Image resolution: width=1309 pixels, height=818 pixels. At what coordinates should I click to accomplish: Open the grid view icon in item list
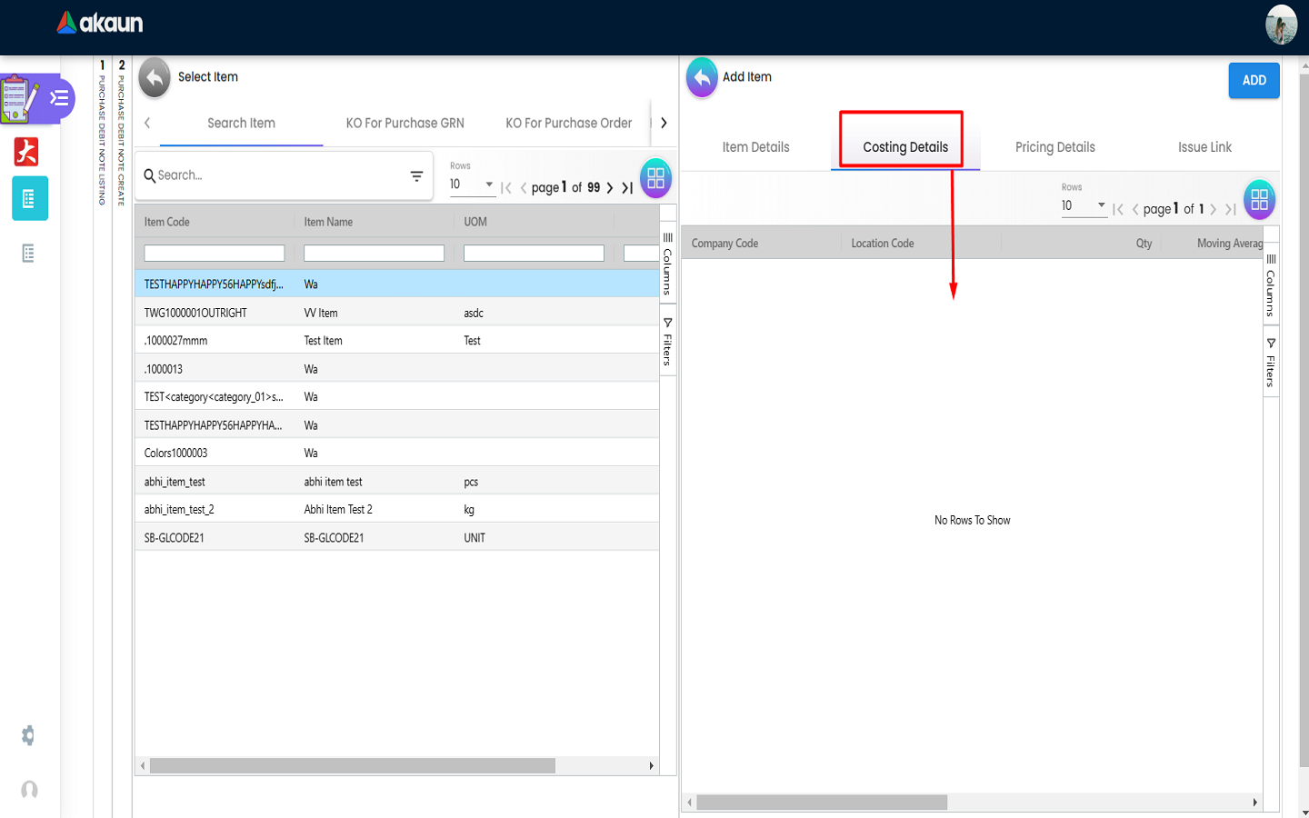[x=655, y=178]
